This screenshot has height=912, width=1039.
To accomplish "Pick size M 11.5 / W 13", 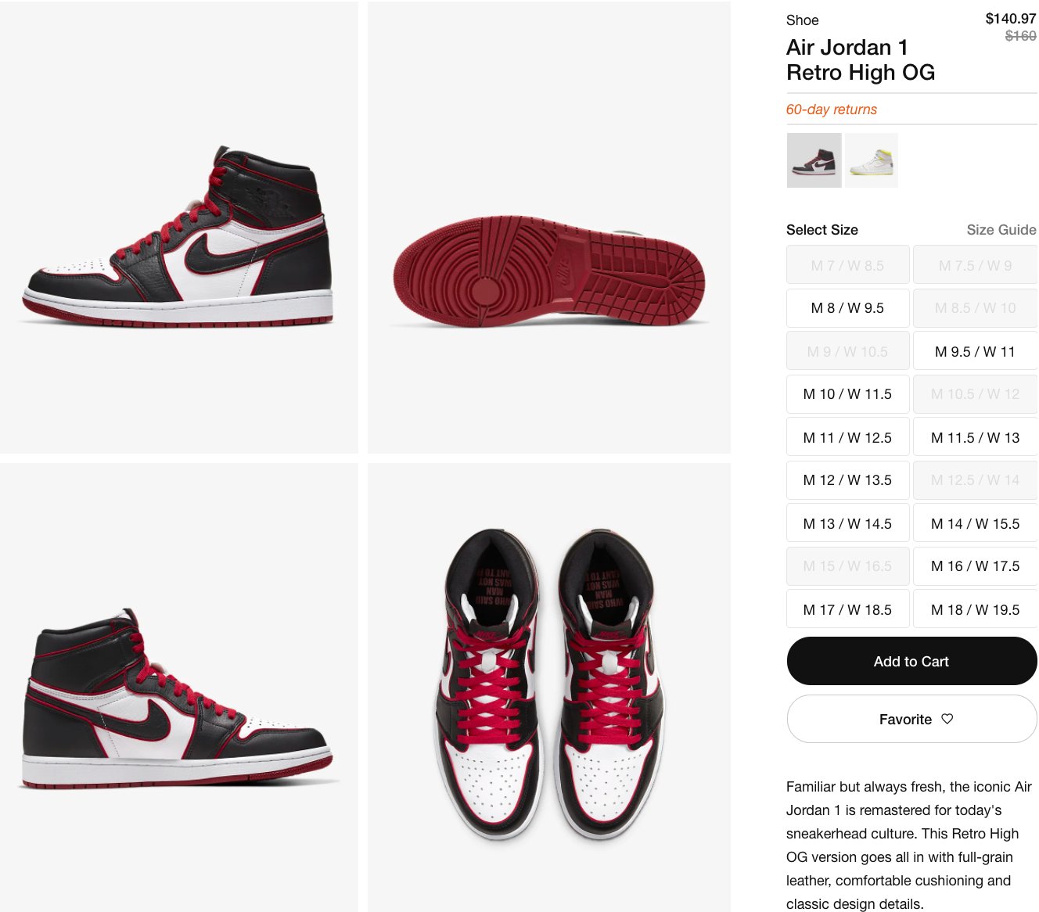I will [975, 437].
